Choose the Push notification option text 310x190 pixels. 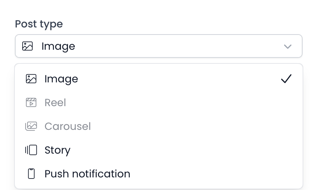point(87,174)
